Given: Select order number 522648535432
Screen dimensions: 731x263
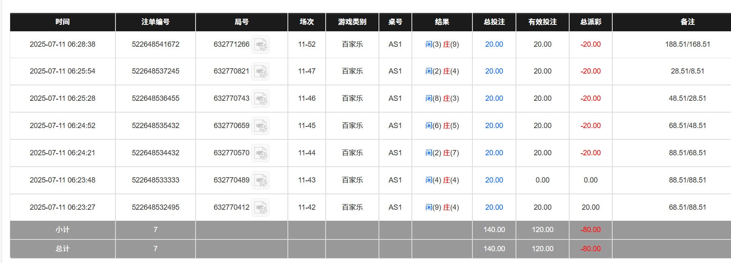Looking at the screenshot, I should [x=155, y=126].
